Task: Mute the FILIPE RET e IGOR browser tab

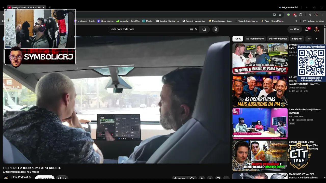Action: point(39,8)
